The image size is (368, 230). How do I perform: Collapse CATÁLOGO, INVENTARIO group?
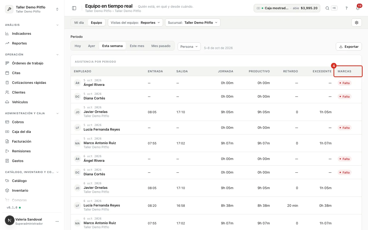click(x=57, y=172)
